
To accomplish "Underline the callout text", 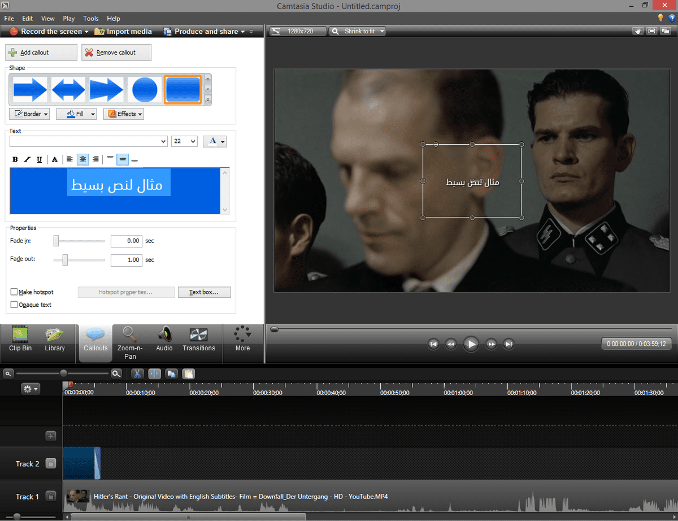I will pyautogui.click(x=39, y=160).
